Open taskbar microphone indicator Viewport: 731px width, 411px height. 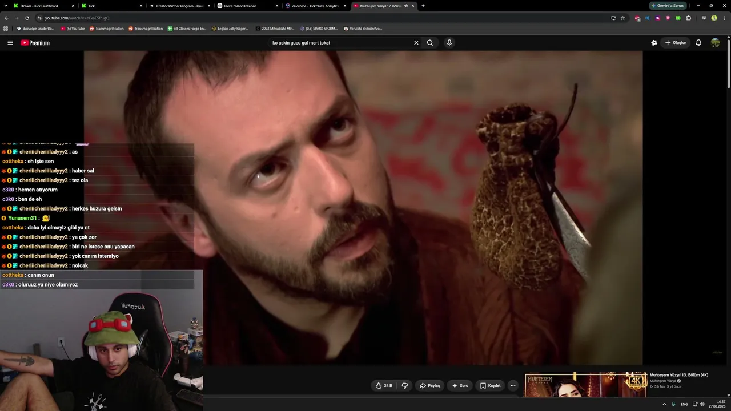[673, 404]
